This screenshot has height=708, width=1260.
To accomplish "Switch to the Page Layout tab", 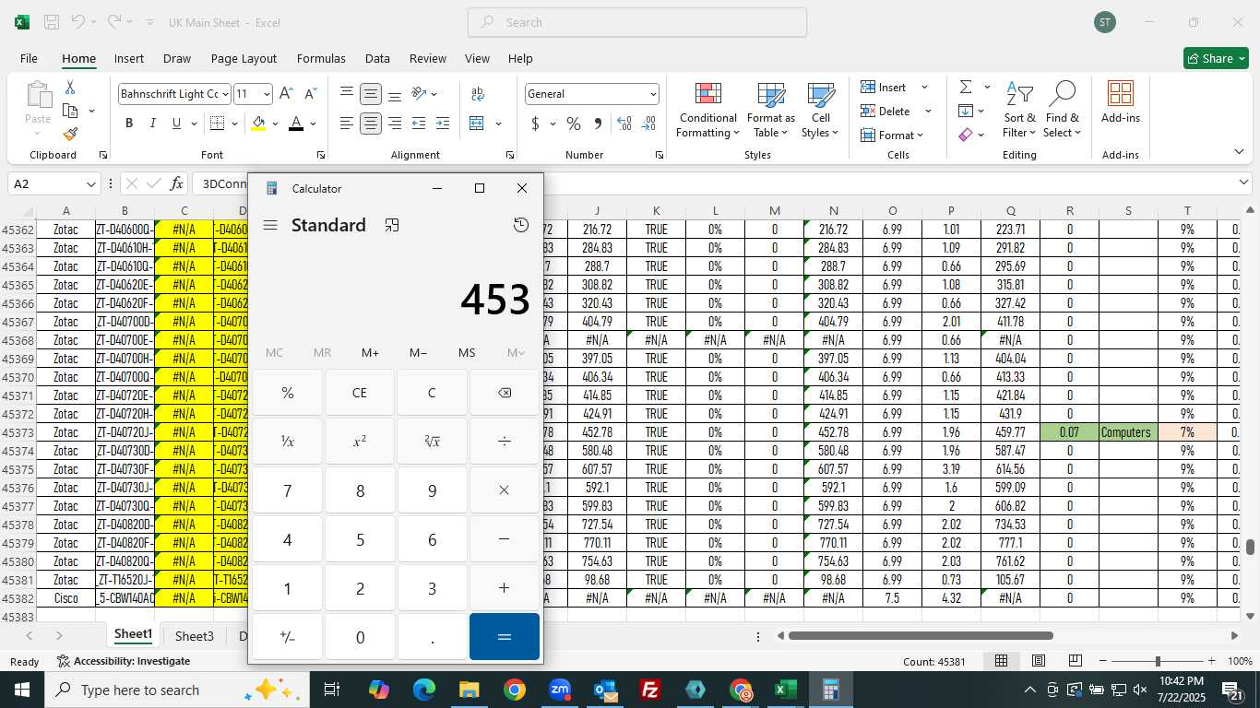I will [x=244, y=58].
